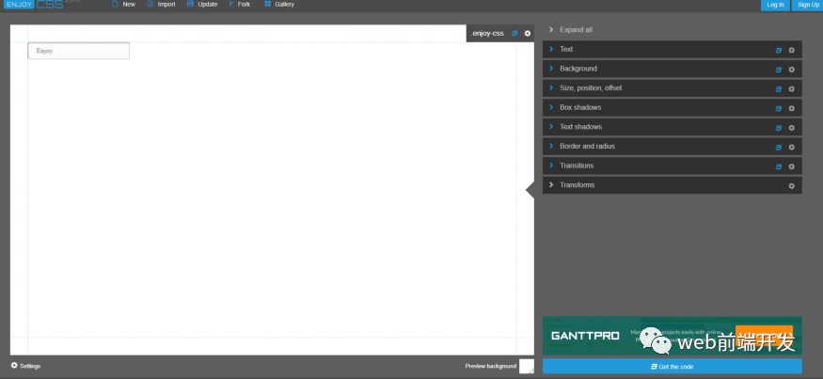
Task: Open Settings at bottom left
Action: coord(25,366)
